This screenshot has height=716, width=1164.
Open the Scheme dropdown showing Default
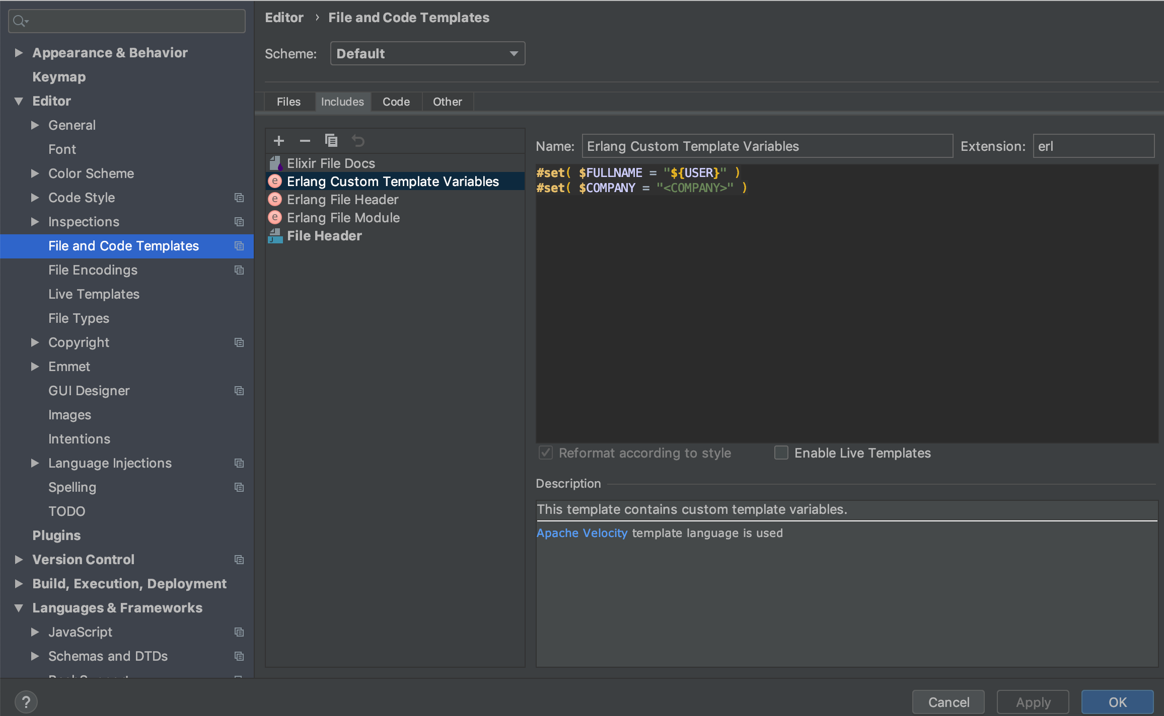pos(427,53)
